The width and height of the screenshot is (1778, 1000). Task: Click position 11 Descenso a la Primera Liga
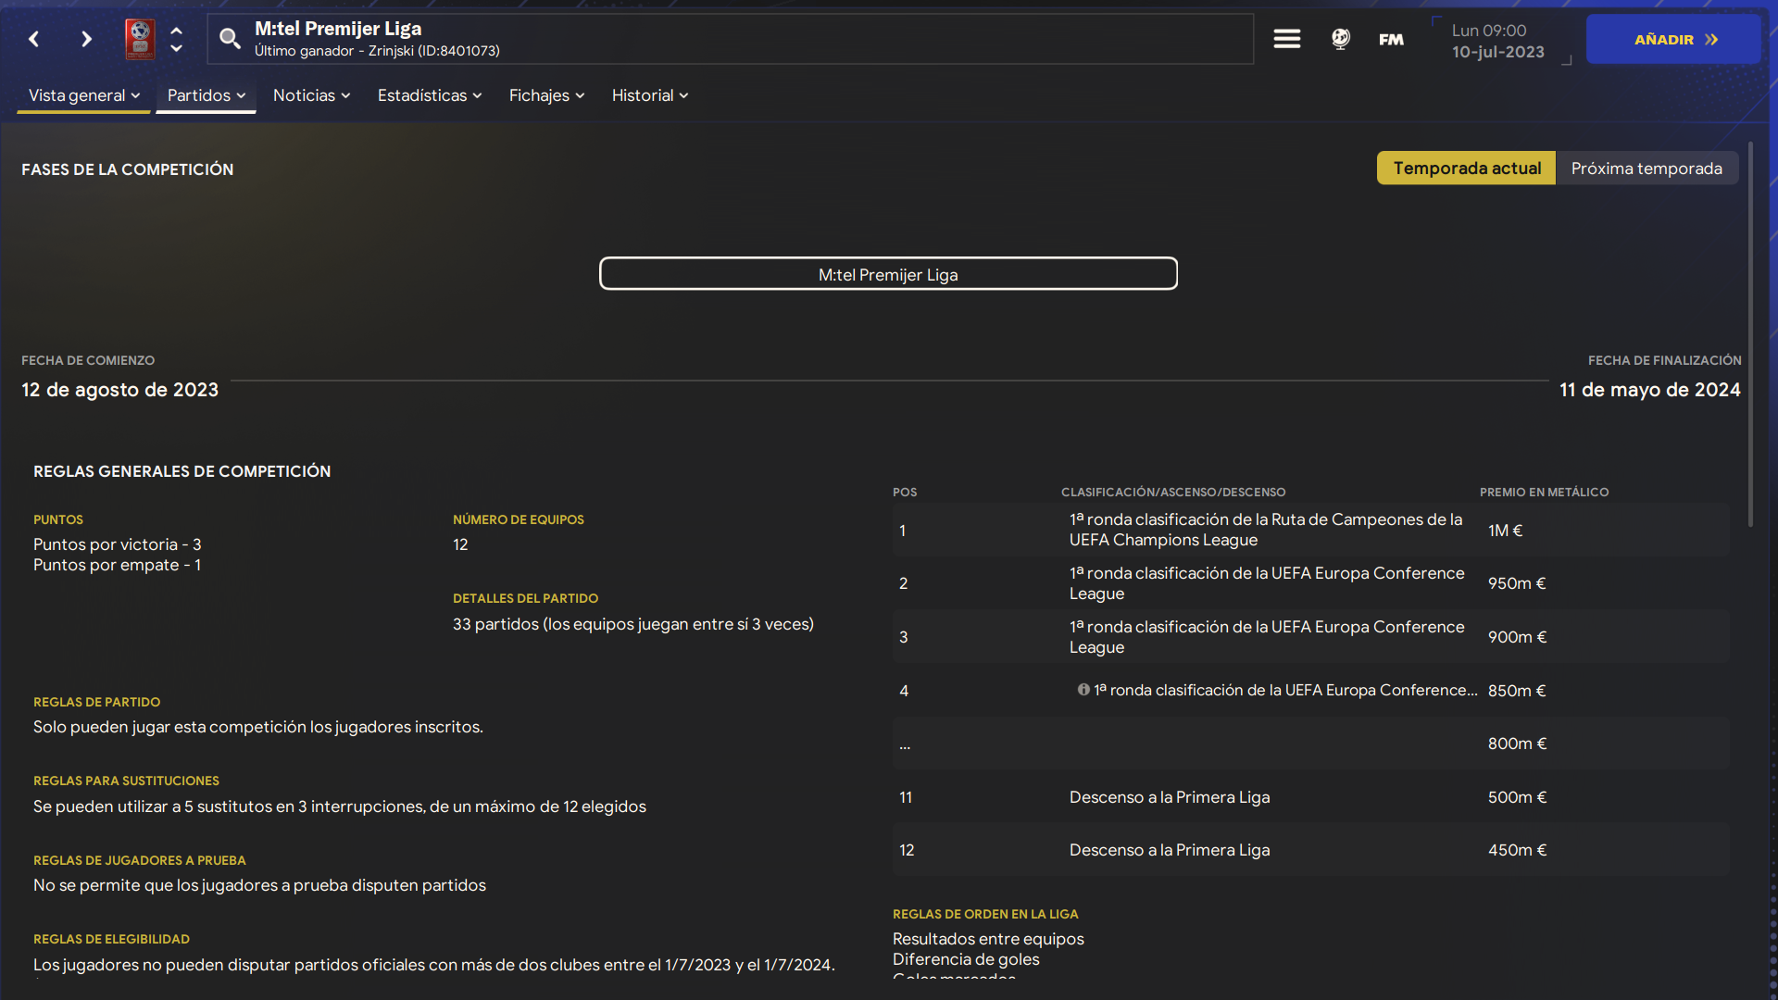point(1310,797)
